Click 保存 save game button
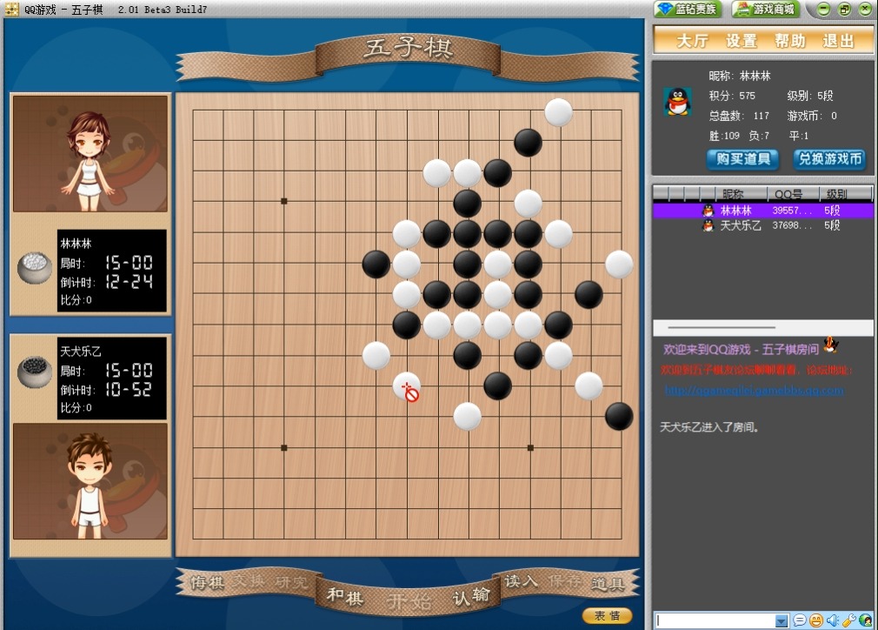The image size is (878, 630). pos(564,580)
